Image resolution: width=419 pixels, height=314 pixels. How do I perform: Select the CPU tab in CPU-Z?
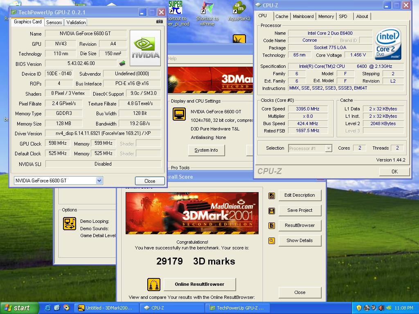[262, 16]
